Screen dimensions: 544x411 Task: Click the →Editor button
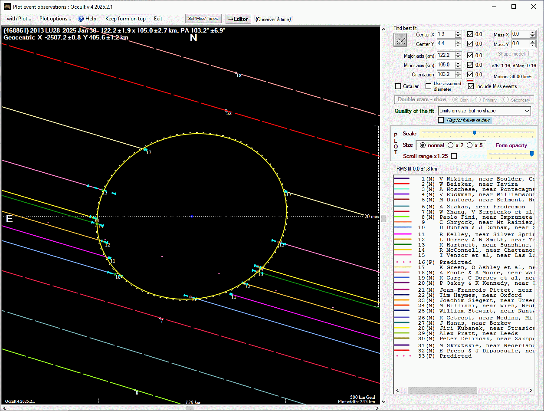pyautogui.click(x=238, y=19)
